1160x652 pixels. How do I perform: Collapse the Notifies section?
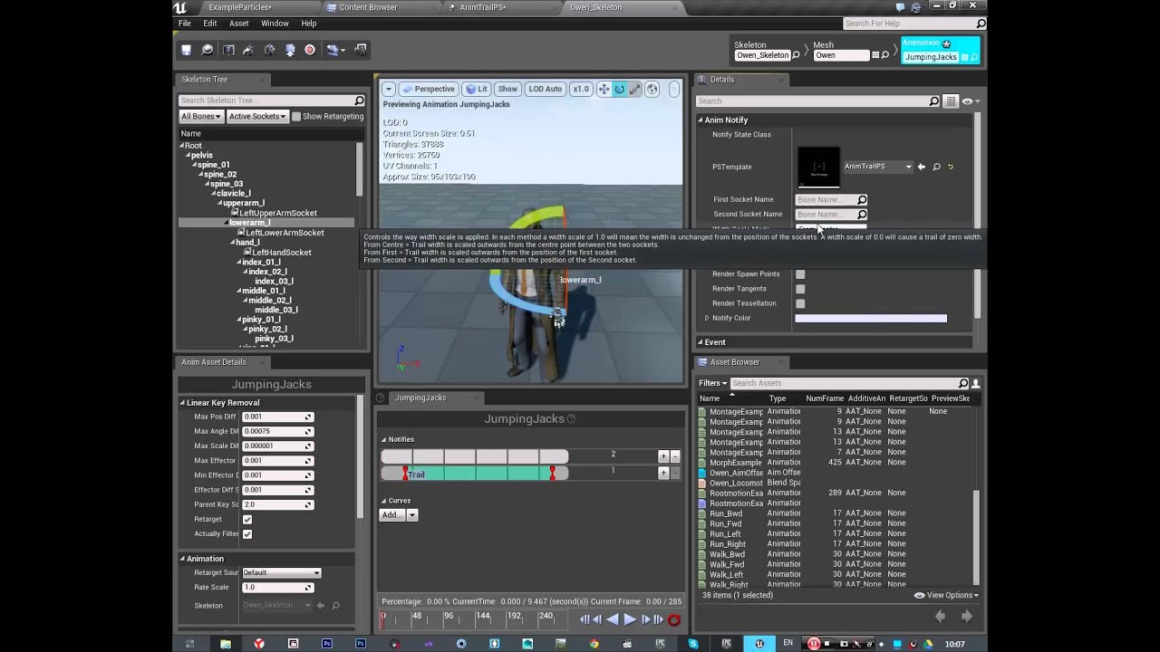click(x=383, y=439)
